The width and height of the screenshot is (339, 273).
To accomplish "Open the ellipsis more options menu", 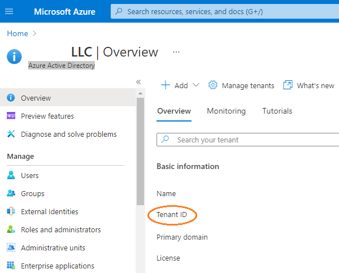I will (176, 52).
